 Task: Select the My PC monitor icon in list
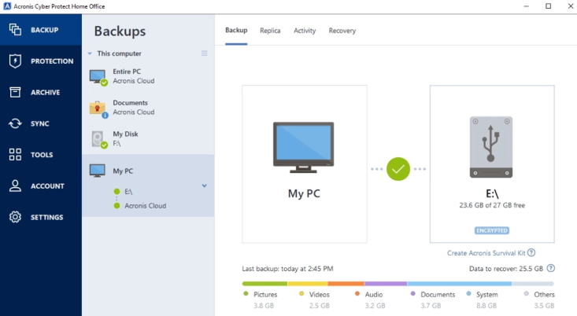pos(97,171)
